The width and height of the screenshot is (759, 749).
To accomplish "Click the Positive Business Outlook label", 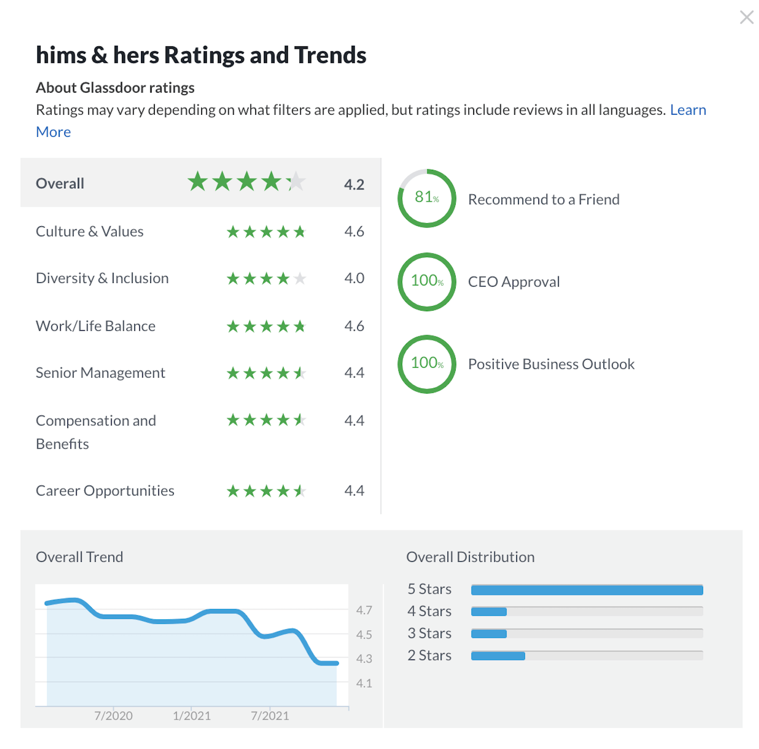I will [x=551, y=364].
